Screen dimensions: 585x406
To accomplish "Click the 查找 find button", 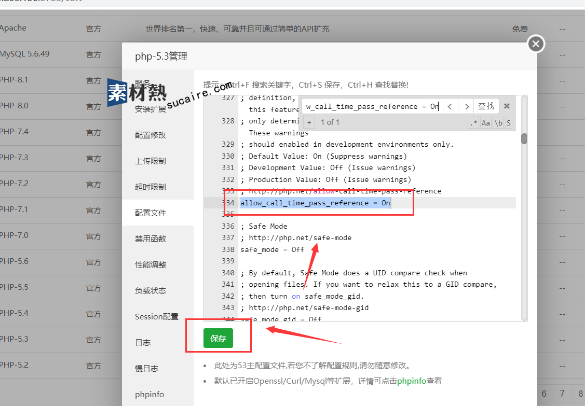I will 486,106.
